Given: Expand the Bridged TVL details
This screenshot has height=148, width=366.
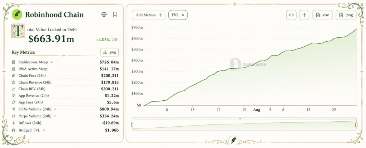Looking at the screenshot, I should 44,130.
